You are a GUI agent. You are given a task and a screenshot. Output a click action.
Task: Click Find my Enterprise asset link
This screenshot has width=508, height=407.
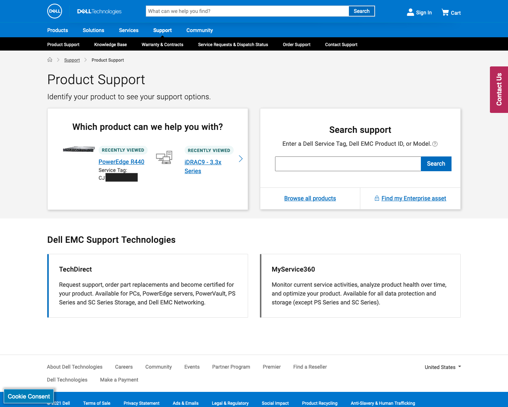click(x=414, y=198)
